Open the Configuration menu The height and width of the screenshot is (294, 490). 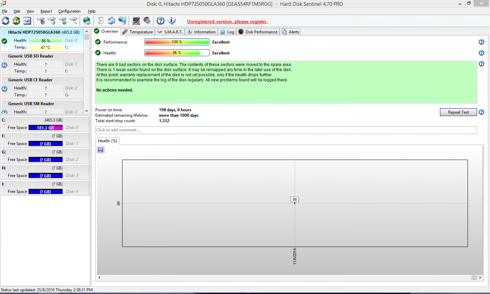click(x=69, y=11)
